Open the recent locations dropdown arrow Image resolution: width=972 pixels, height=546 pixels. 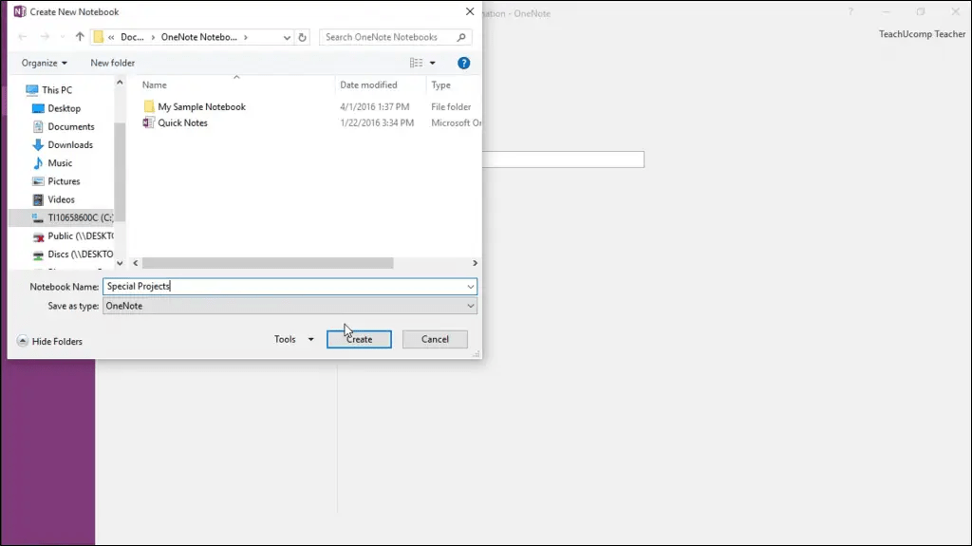[x=63, y=37]
